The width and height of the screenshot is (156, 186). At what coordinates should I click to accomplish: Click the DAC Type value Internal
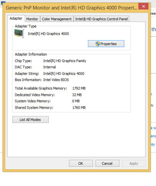(49, 67)
